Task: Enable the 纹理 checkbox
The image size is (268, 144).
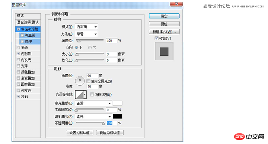Action: tap(22, 42)
